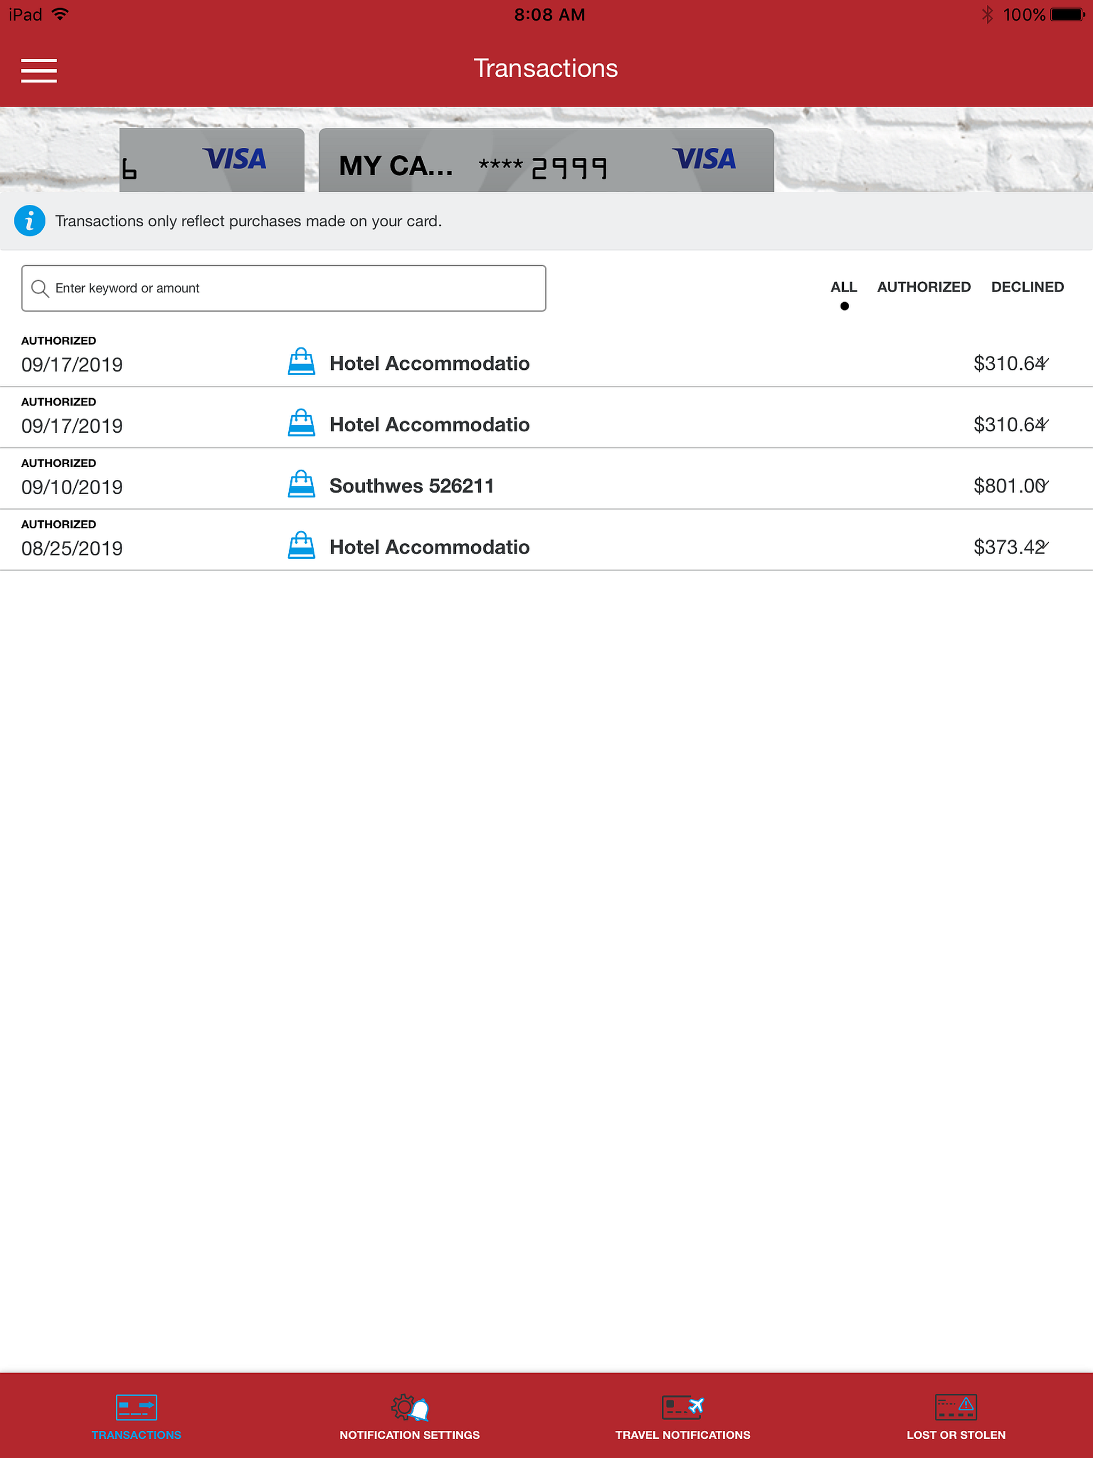
Task: Show ALL transactions filter
Action: point(844,287)
